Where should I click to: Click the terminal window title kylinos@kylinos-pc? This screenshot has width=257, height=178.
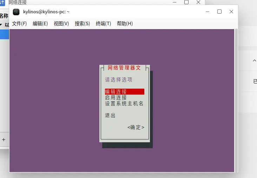click(x=46, y=12)
